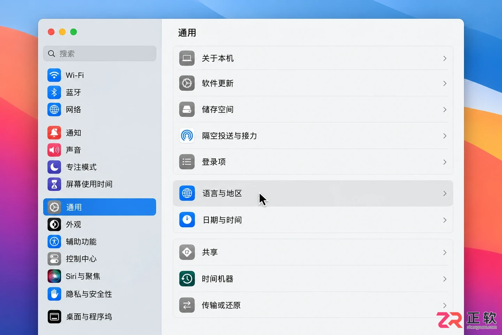The image size is (502, 335).
Task: Click chevron on 储存空间 row
Action: click(x=445, y=110)
